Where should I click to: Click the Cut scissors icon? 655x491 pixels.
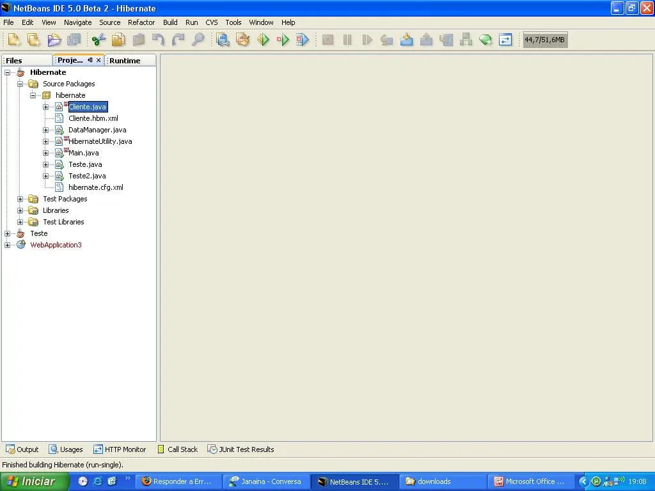coord(99,40)
